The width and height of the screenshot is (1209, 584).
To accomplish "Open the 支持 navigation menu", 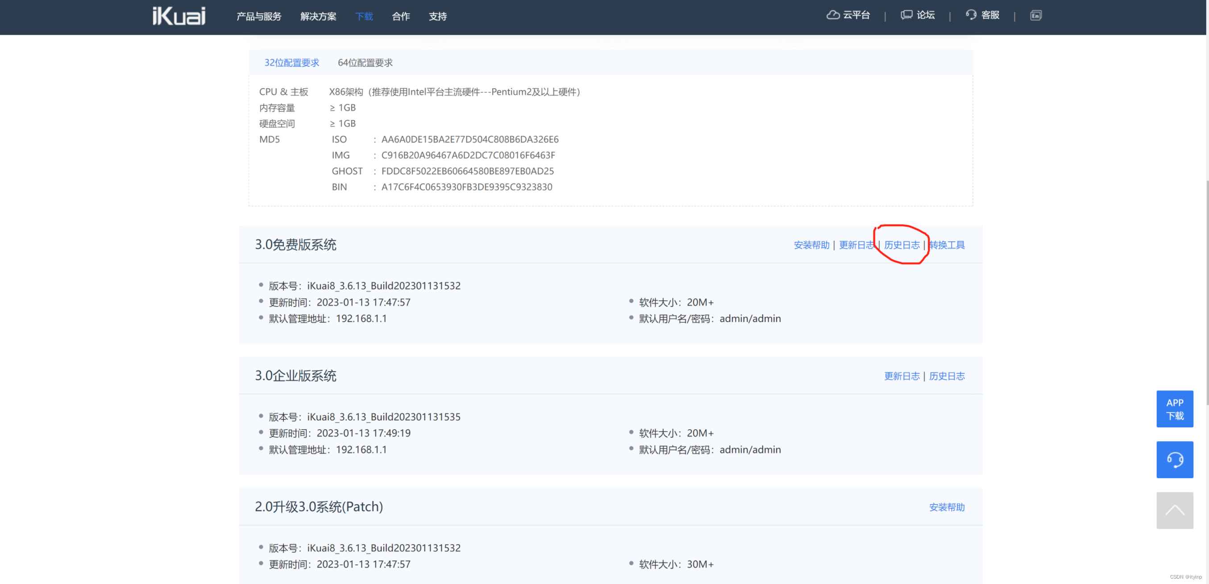I will [437, 17].
